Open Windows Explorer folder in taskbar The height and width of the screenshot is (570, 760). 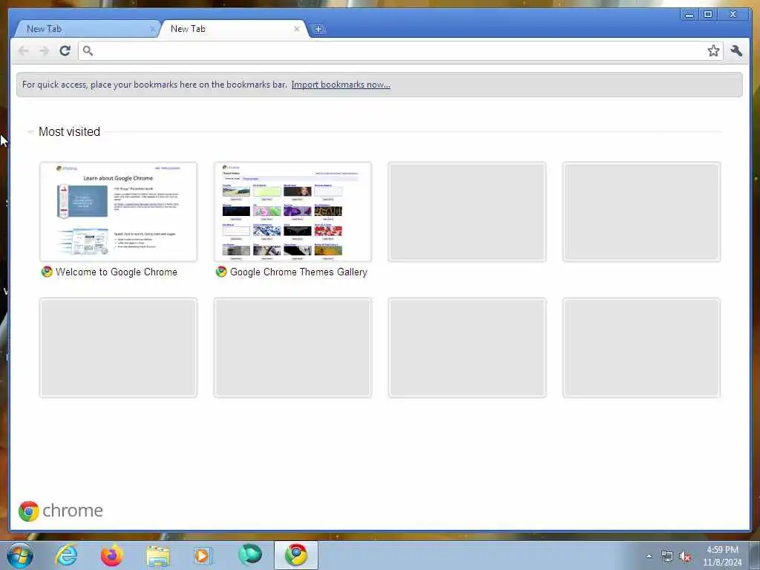(158, 556)
